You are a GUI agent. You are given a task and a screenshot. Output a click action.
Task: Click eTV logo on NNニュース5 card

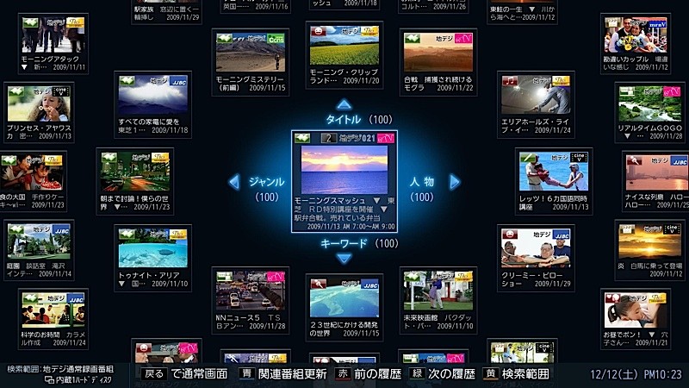click(276, 277)
